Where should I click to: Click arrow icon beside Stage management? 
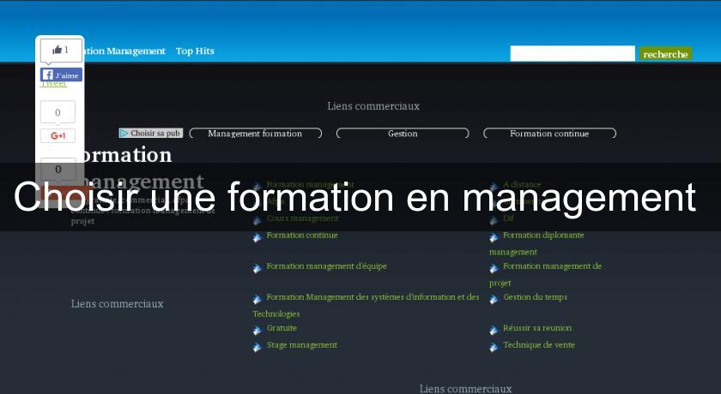coord(257,347)
